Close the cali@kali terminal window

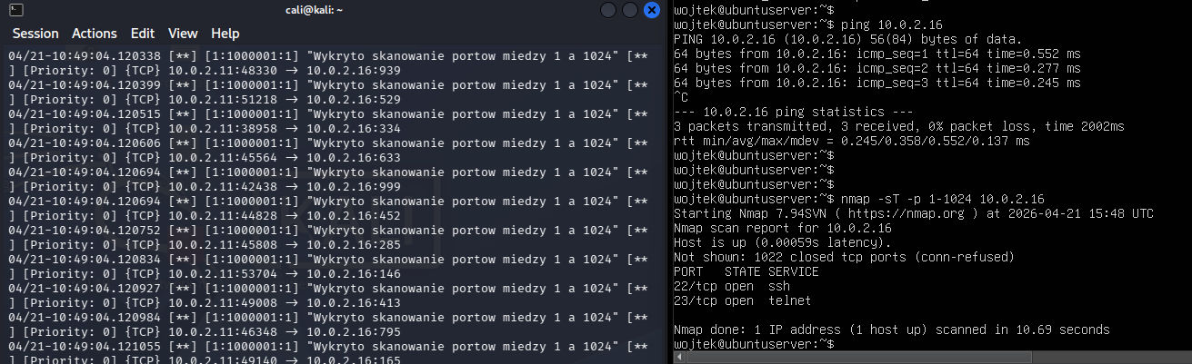[x=652, y=10]
